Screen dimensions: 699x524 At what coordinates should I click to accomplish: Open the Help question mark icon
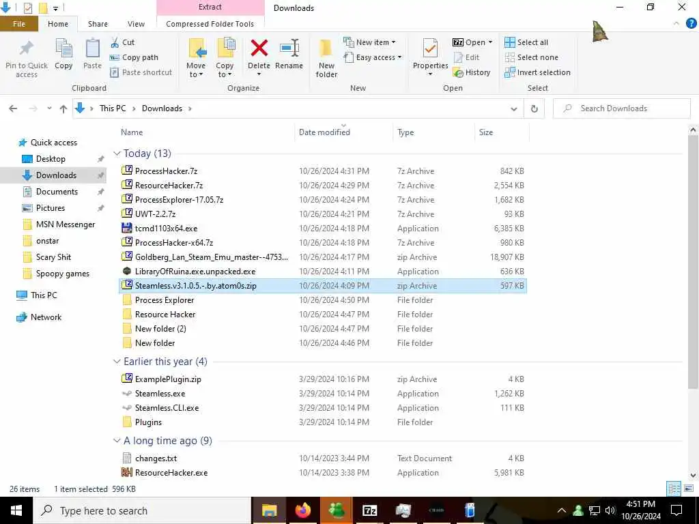click(x=691, y=23)
